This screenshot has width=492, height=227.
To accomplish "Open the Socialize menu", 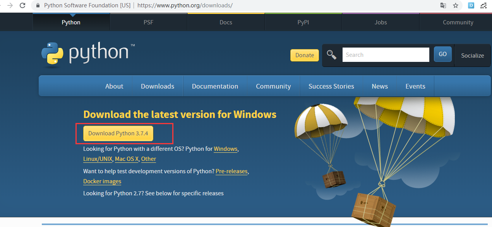I will point(472,55).
